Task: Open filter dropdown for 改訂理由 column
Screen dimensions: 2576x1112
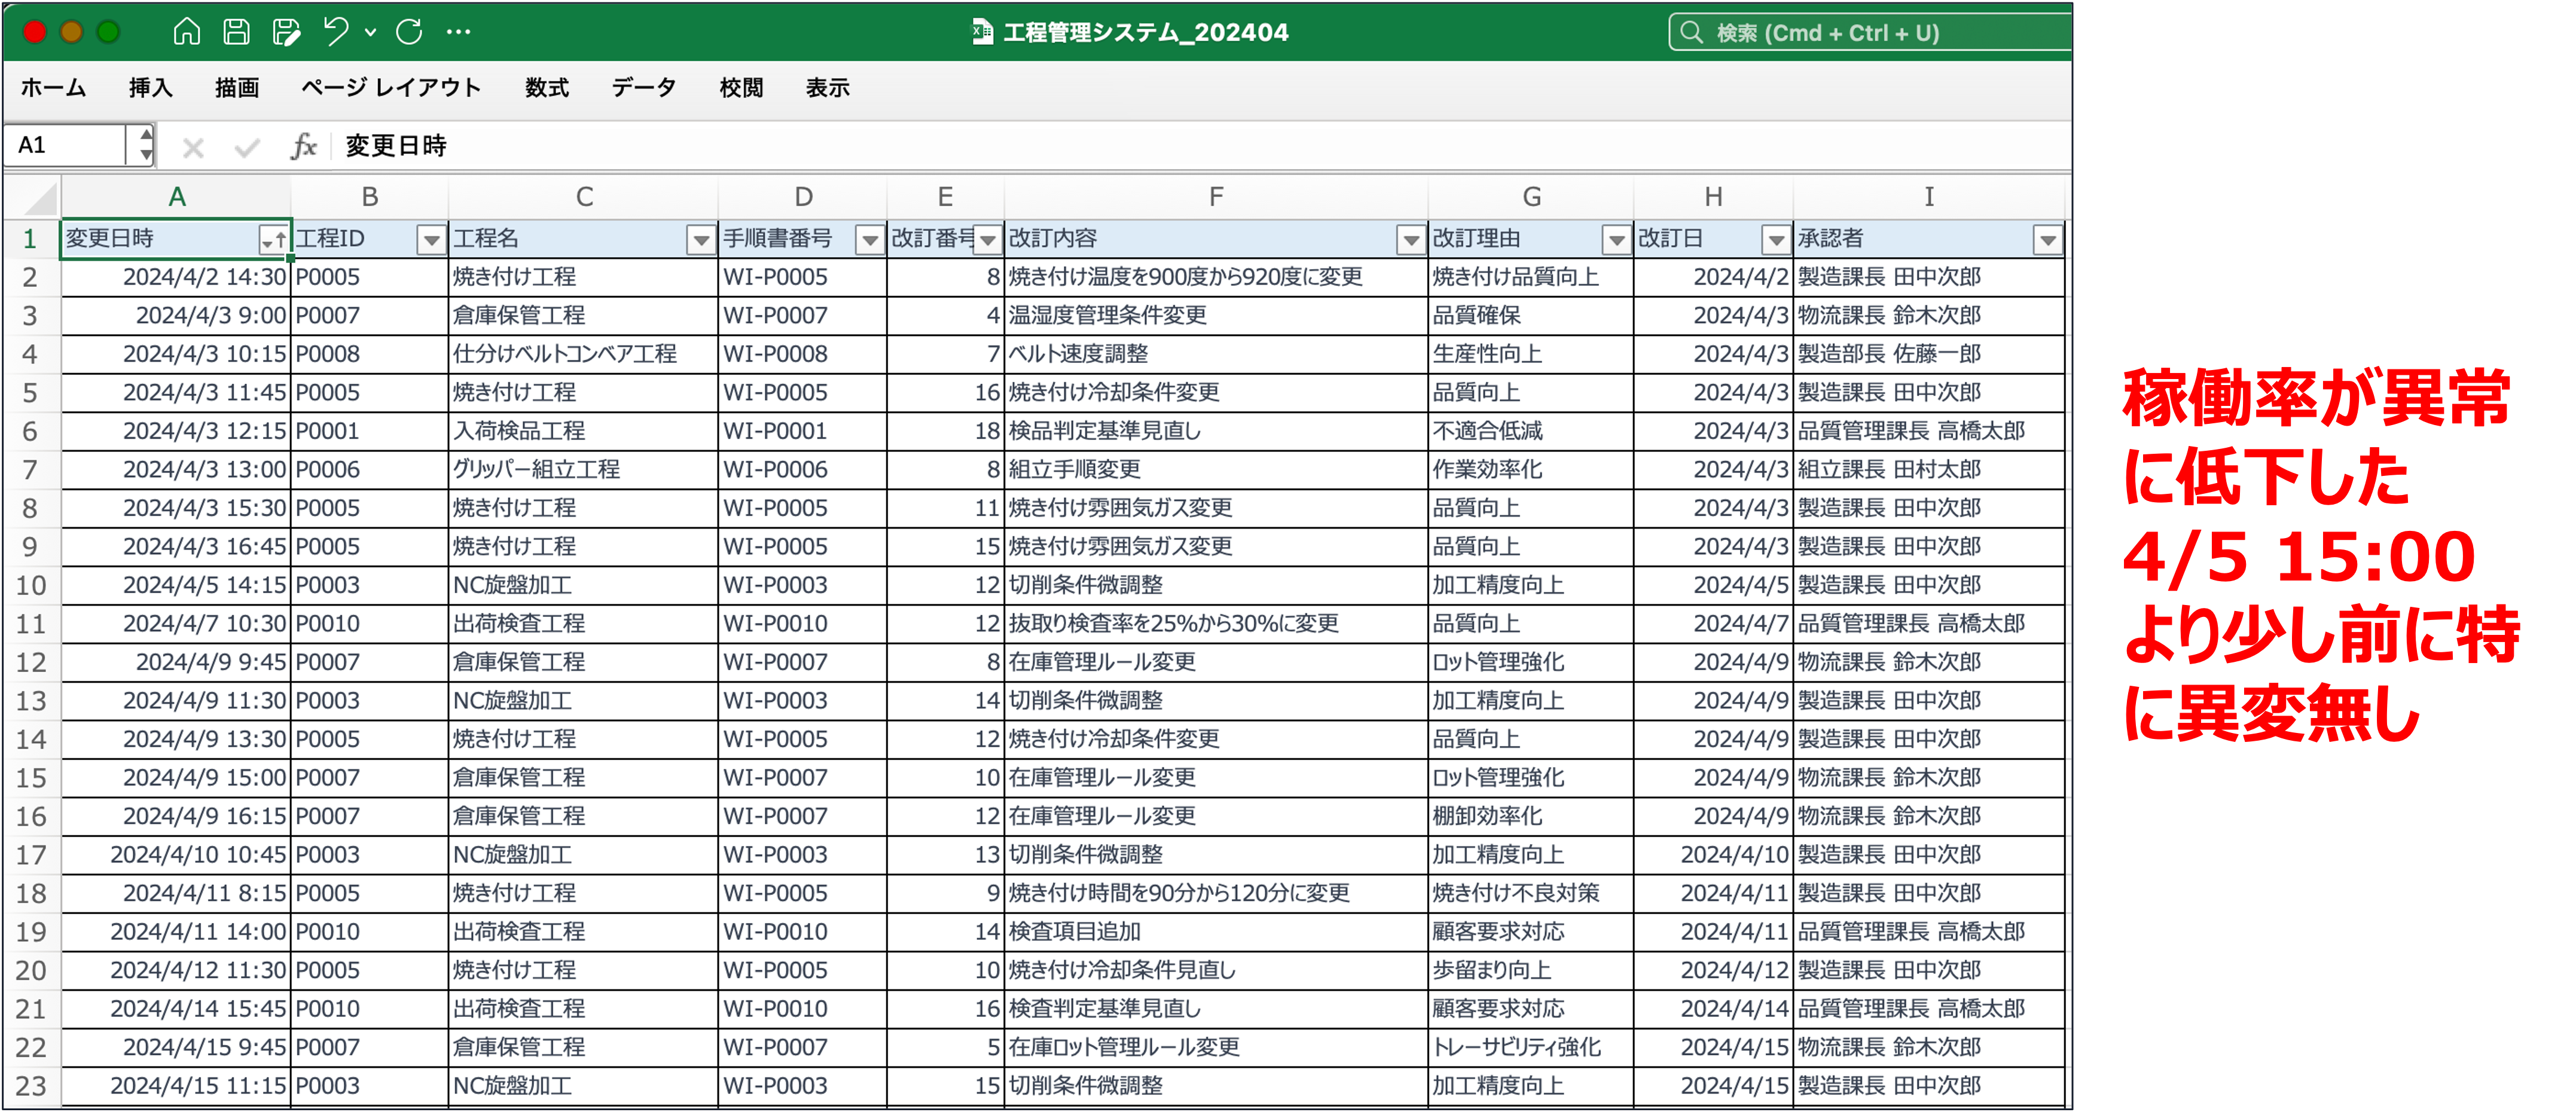Action: click(1616, 240)
